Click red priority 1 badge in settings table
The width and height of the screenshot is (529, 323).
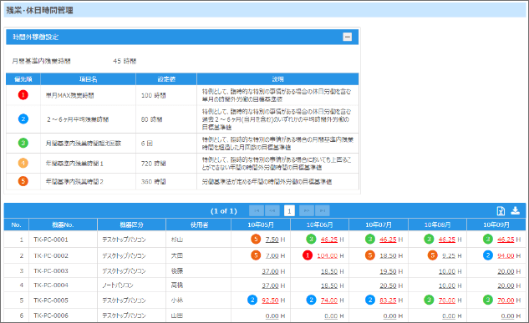click(23, 95)
